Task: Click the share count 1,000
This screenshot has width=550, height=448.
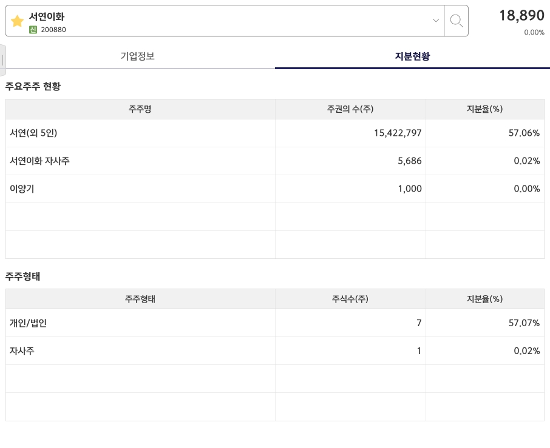Action: click(x=410, y=189)
